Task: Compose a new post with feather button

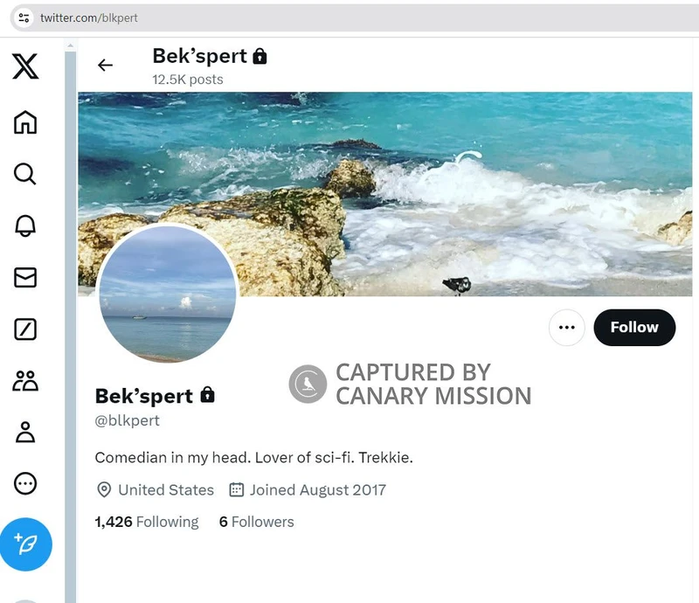Action: pos(26,544)
